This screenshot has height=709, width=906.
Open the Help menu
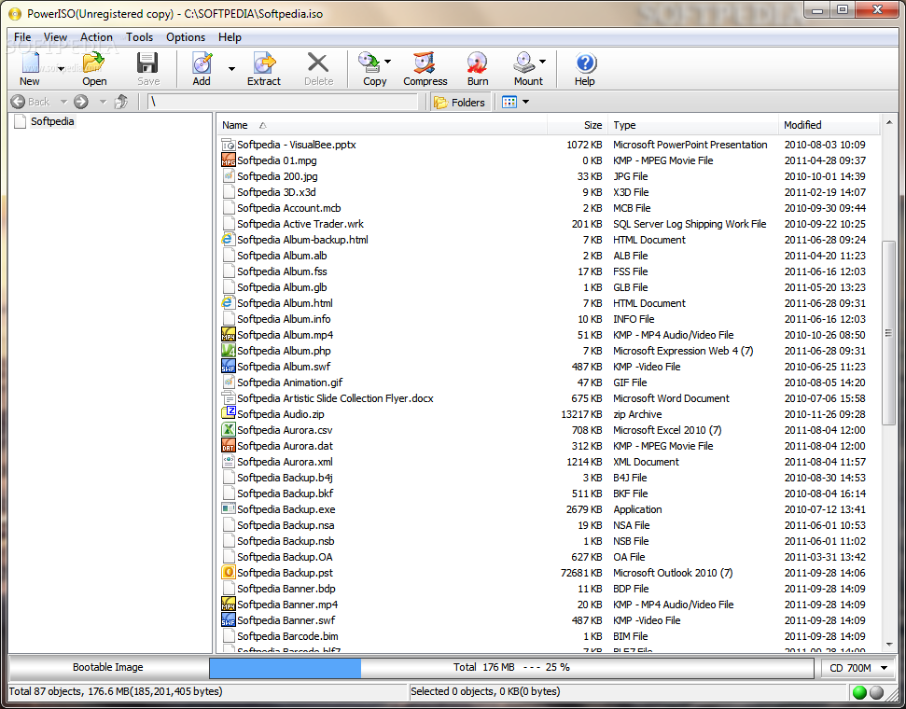pyautogui.click(x=230, y=37)
